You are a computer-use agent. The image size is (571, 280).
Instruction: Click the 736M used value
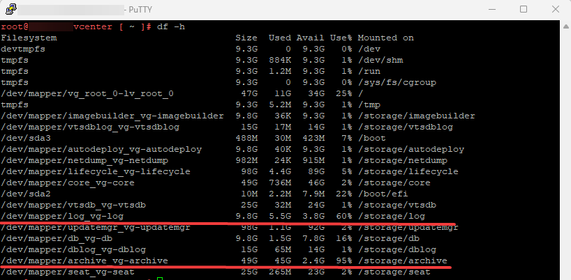pyautogui.click(x=280, y=182)
